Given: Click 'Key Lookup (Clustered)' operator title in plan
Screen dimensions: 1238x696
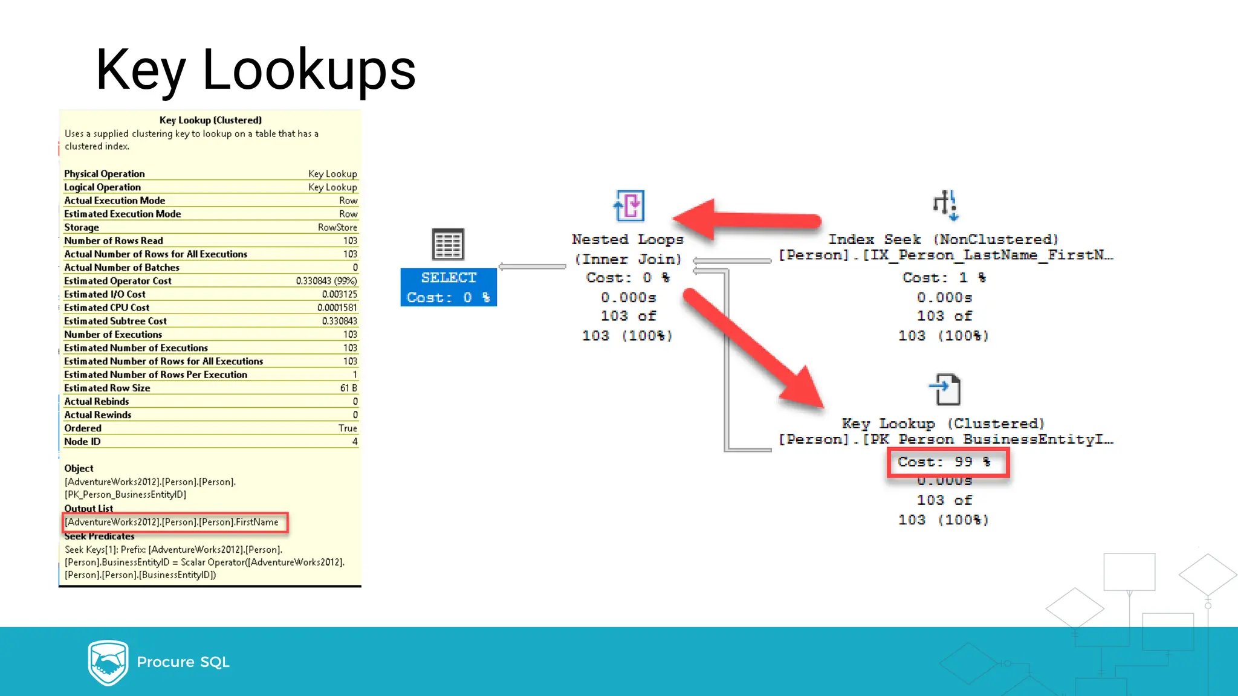Looking at the screenshot, I should (943, 424).
